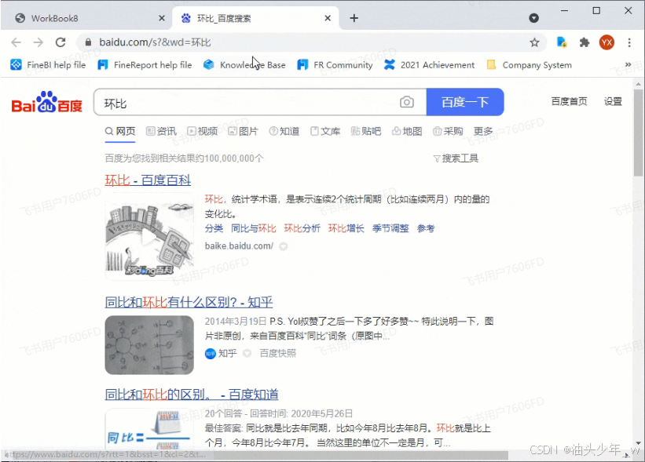This screenshot has width=645, height=462.
Task: Bookmark this page with star icon
Action: point(534,42)
